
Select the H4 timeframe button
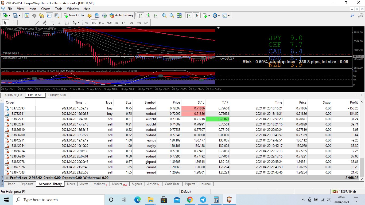click(x=124, y=23)
